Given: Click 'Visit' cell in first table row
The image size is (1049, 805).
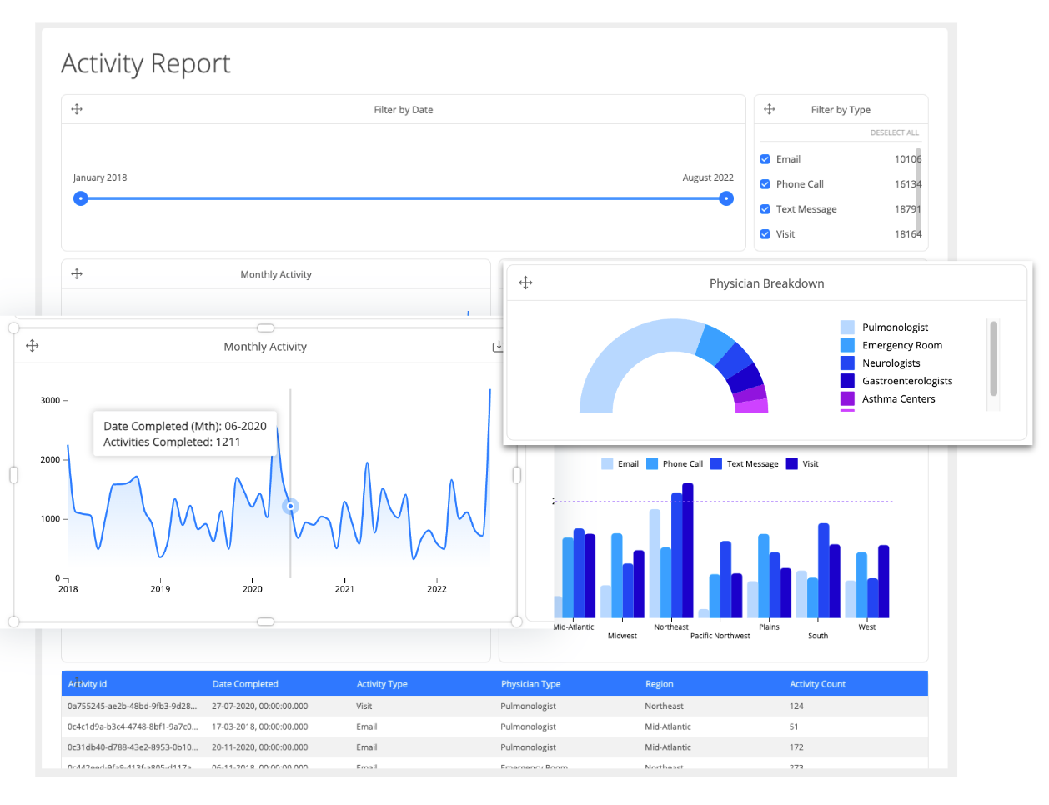Looking at the screenshot, I should pos(364,706).
